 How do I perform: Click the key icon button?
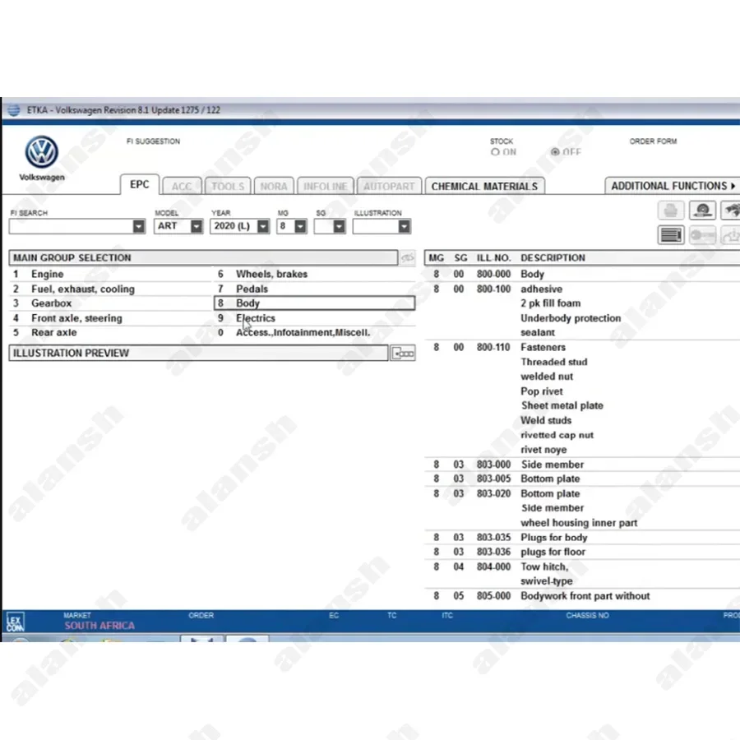(701, 235)
